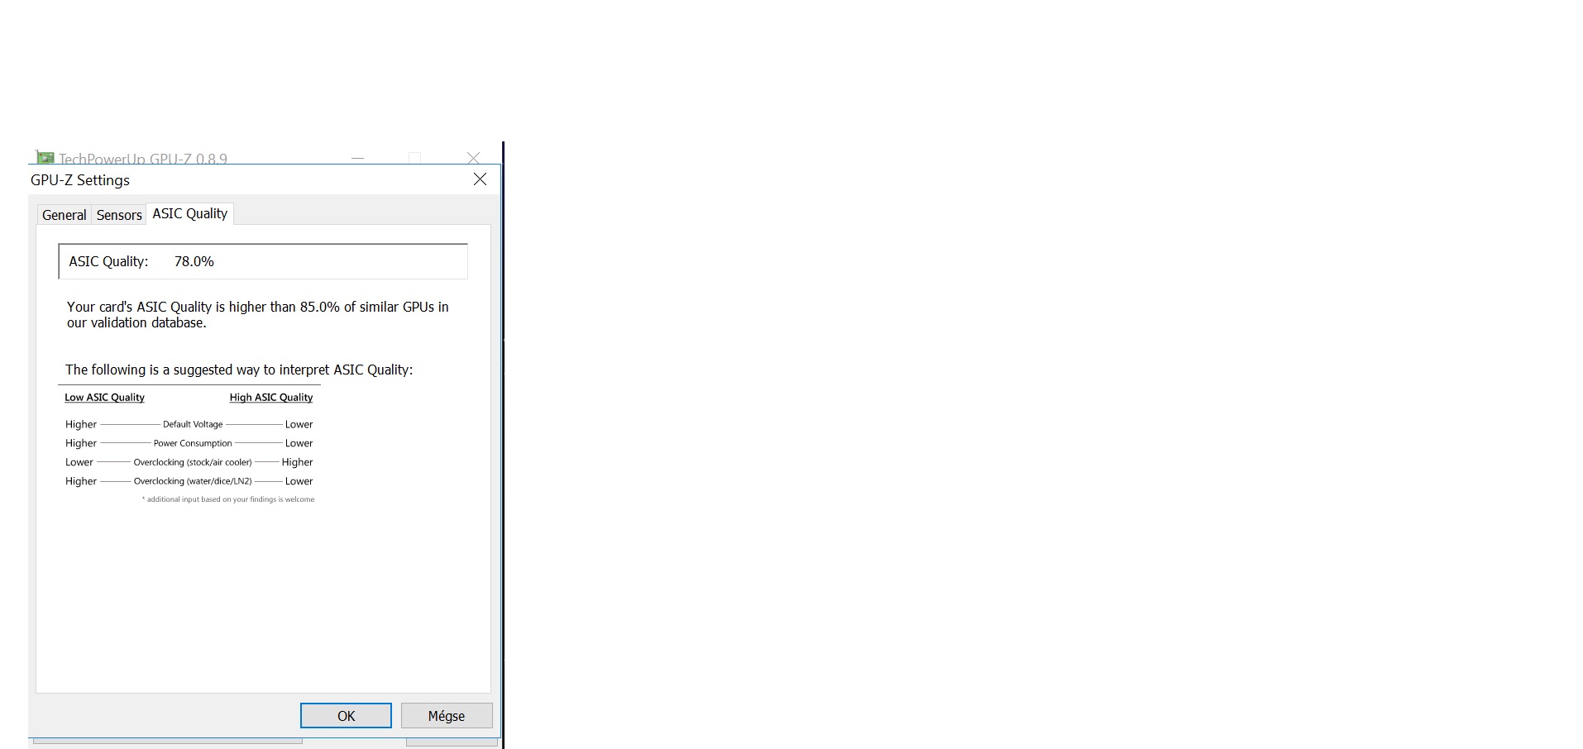Click 'Overclocking (water/dice/LN2)' label

pyautogui.click(x=193, y=481)
